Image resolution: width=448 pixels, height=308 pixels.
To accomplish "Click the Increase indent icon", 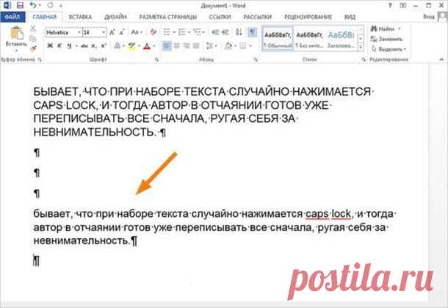I will pos(225,32).
